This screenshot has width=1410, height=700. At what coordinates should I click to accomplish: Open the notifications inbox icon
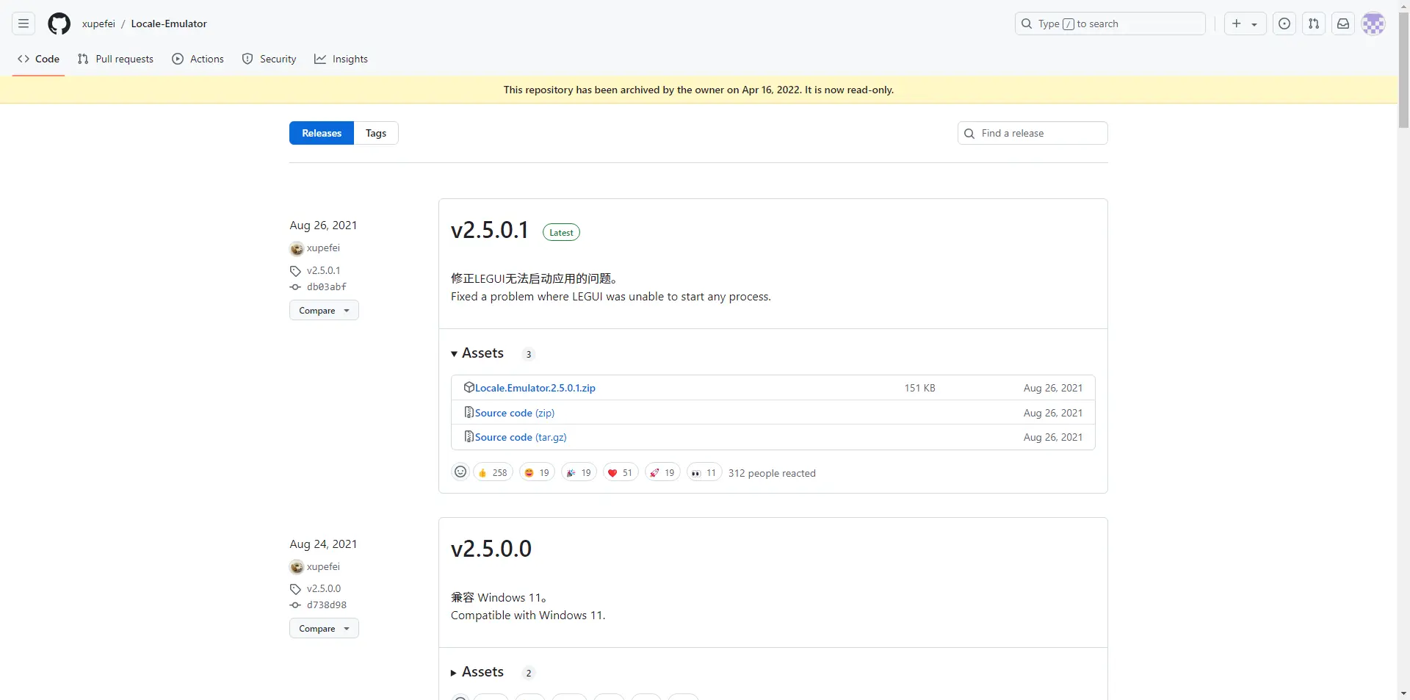click(x=1343, y=24)
